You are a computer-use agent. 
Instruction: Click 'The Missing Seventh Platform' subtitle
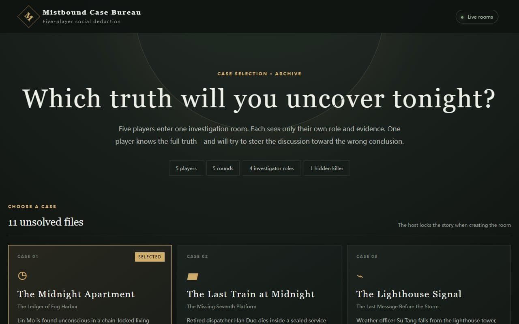click(x=221, y=307)
